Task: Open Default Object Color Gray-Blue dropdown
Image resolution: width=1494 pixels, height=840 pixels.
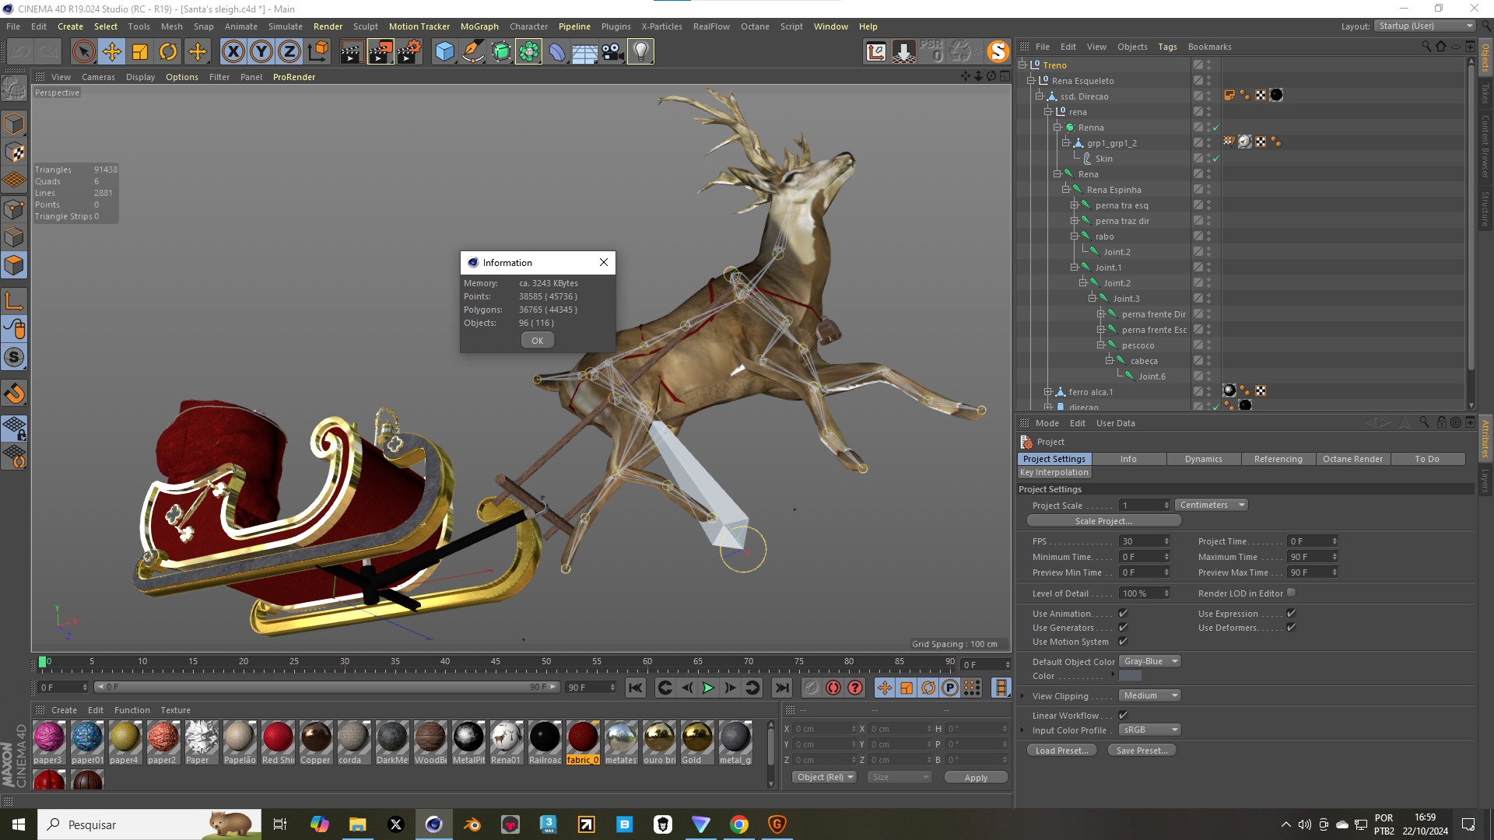Action: pos(1150,662)
